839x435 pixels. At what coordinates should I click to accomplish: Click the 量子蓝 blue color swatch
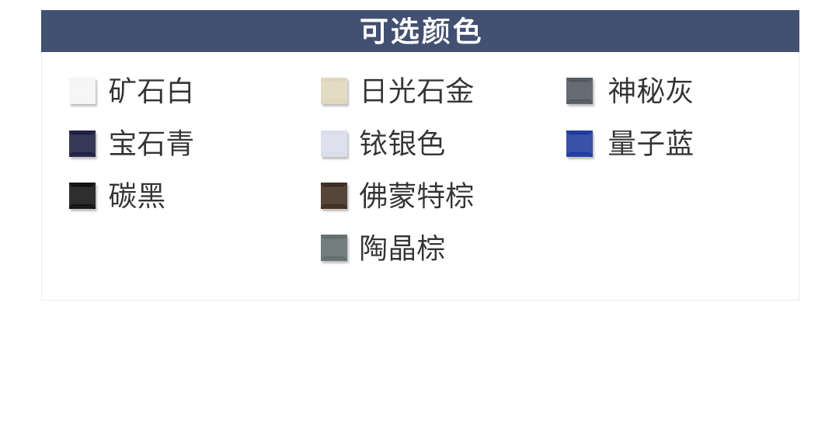click(x=580, y=144)
